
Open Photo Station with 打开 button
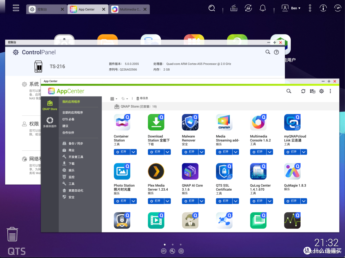click(122, 201)
